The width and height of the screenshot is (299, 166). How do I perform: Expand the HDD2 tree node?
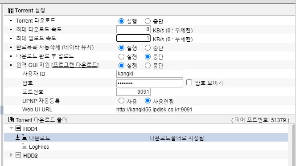pos(11,155)
